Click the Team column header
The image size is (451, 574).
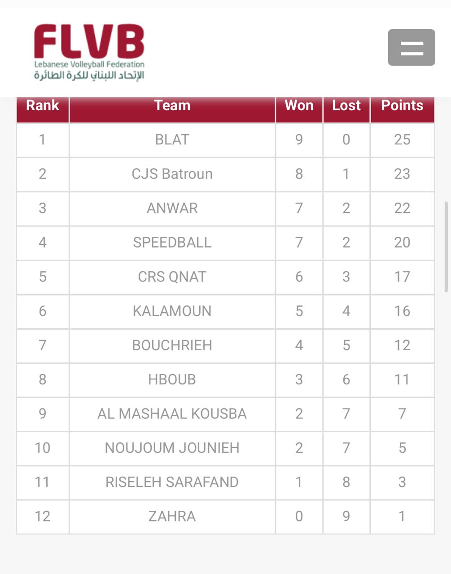click(172, 105)
